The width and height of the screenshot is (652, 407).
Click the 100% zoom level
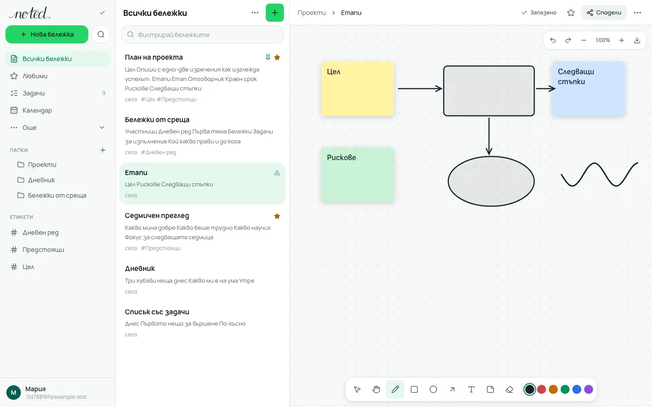[x=603, y=40]
